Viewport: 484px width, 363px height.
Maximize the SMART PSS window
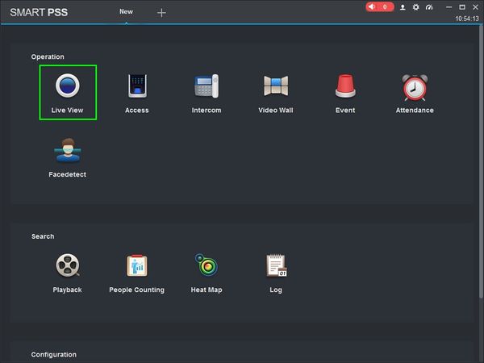[462, 7]
